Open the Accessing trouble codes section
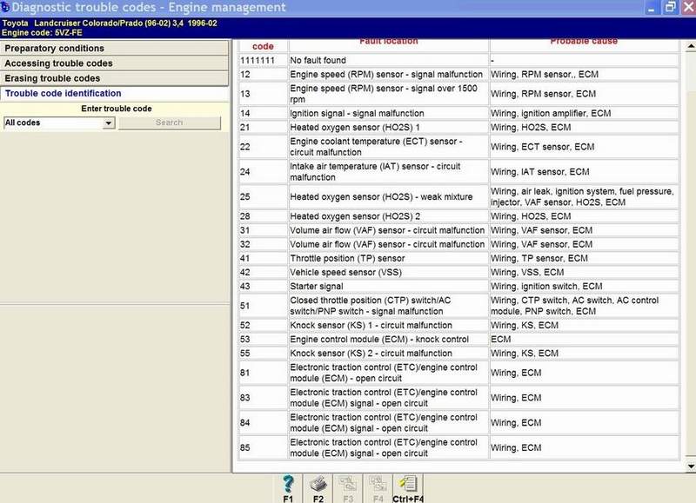The image size is (696, 503). point(115,63)
